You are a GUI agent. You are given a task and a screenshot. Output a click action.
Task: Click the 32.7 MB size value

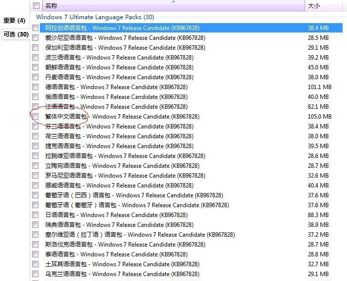(318, 264)
